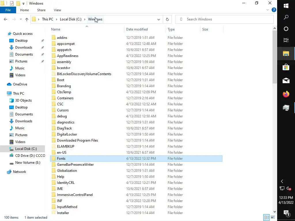
Task: Open taskbar Search magnifier
Action: (x=286, y=17)
